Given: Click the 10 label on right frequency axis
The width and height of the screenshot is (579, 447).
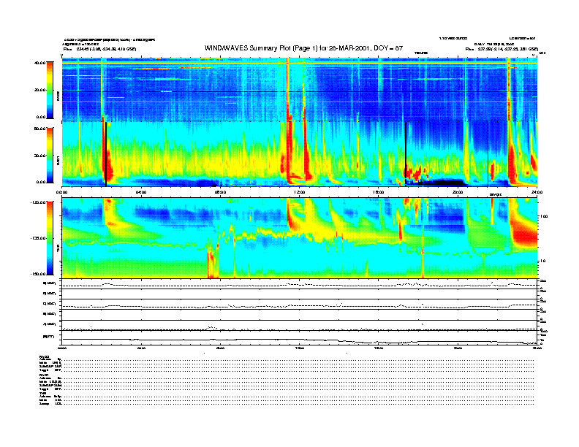Looking at the screenshot, I should 543,261.
